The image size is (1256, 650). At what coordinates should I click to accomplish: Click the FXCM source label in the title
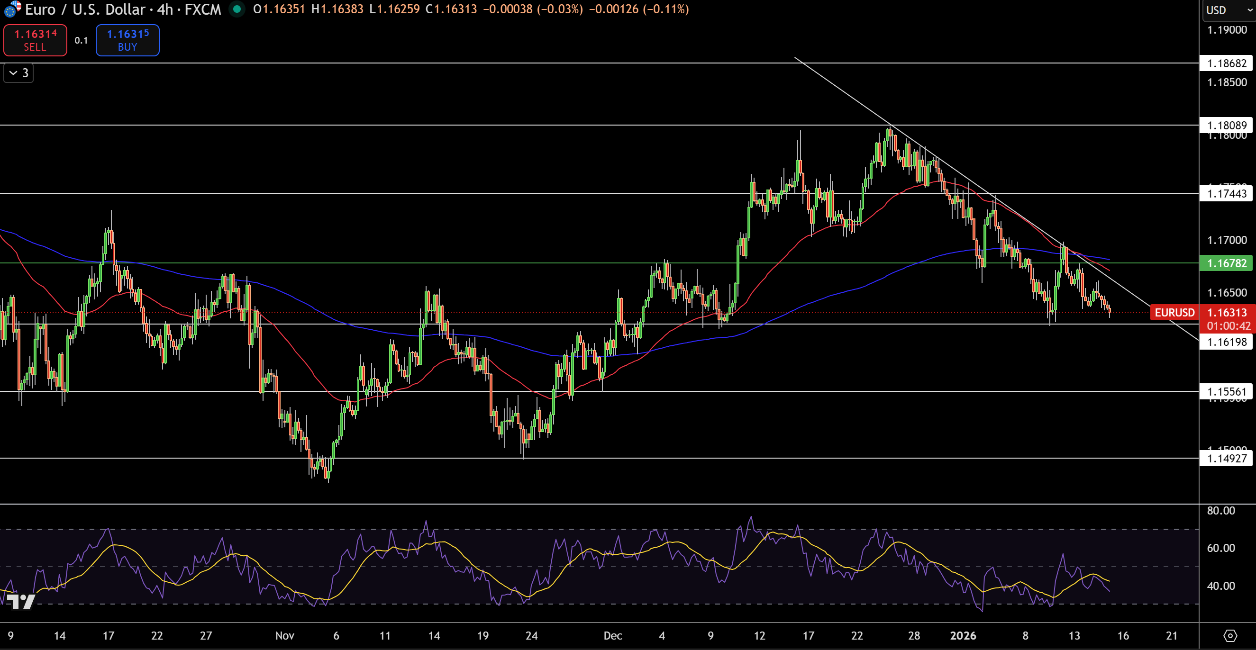click(x=203, y=9)
